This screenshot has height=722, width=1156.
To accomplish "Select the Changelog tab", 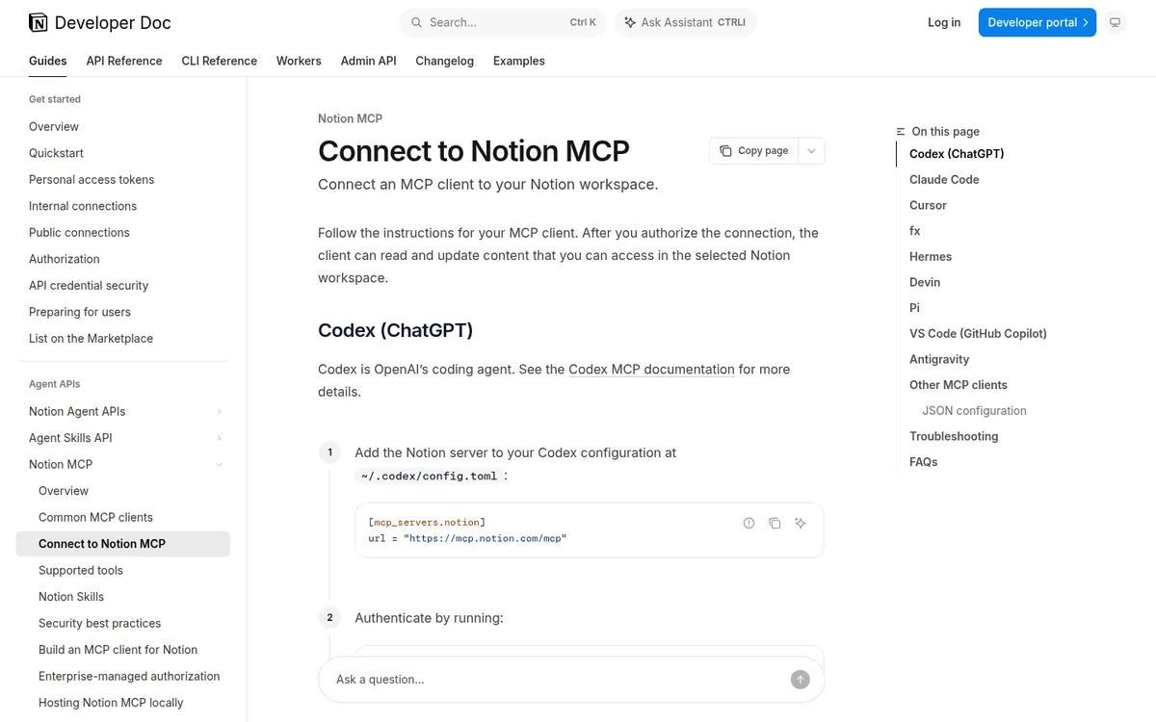I will click(445, 61).
